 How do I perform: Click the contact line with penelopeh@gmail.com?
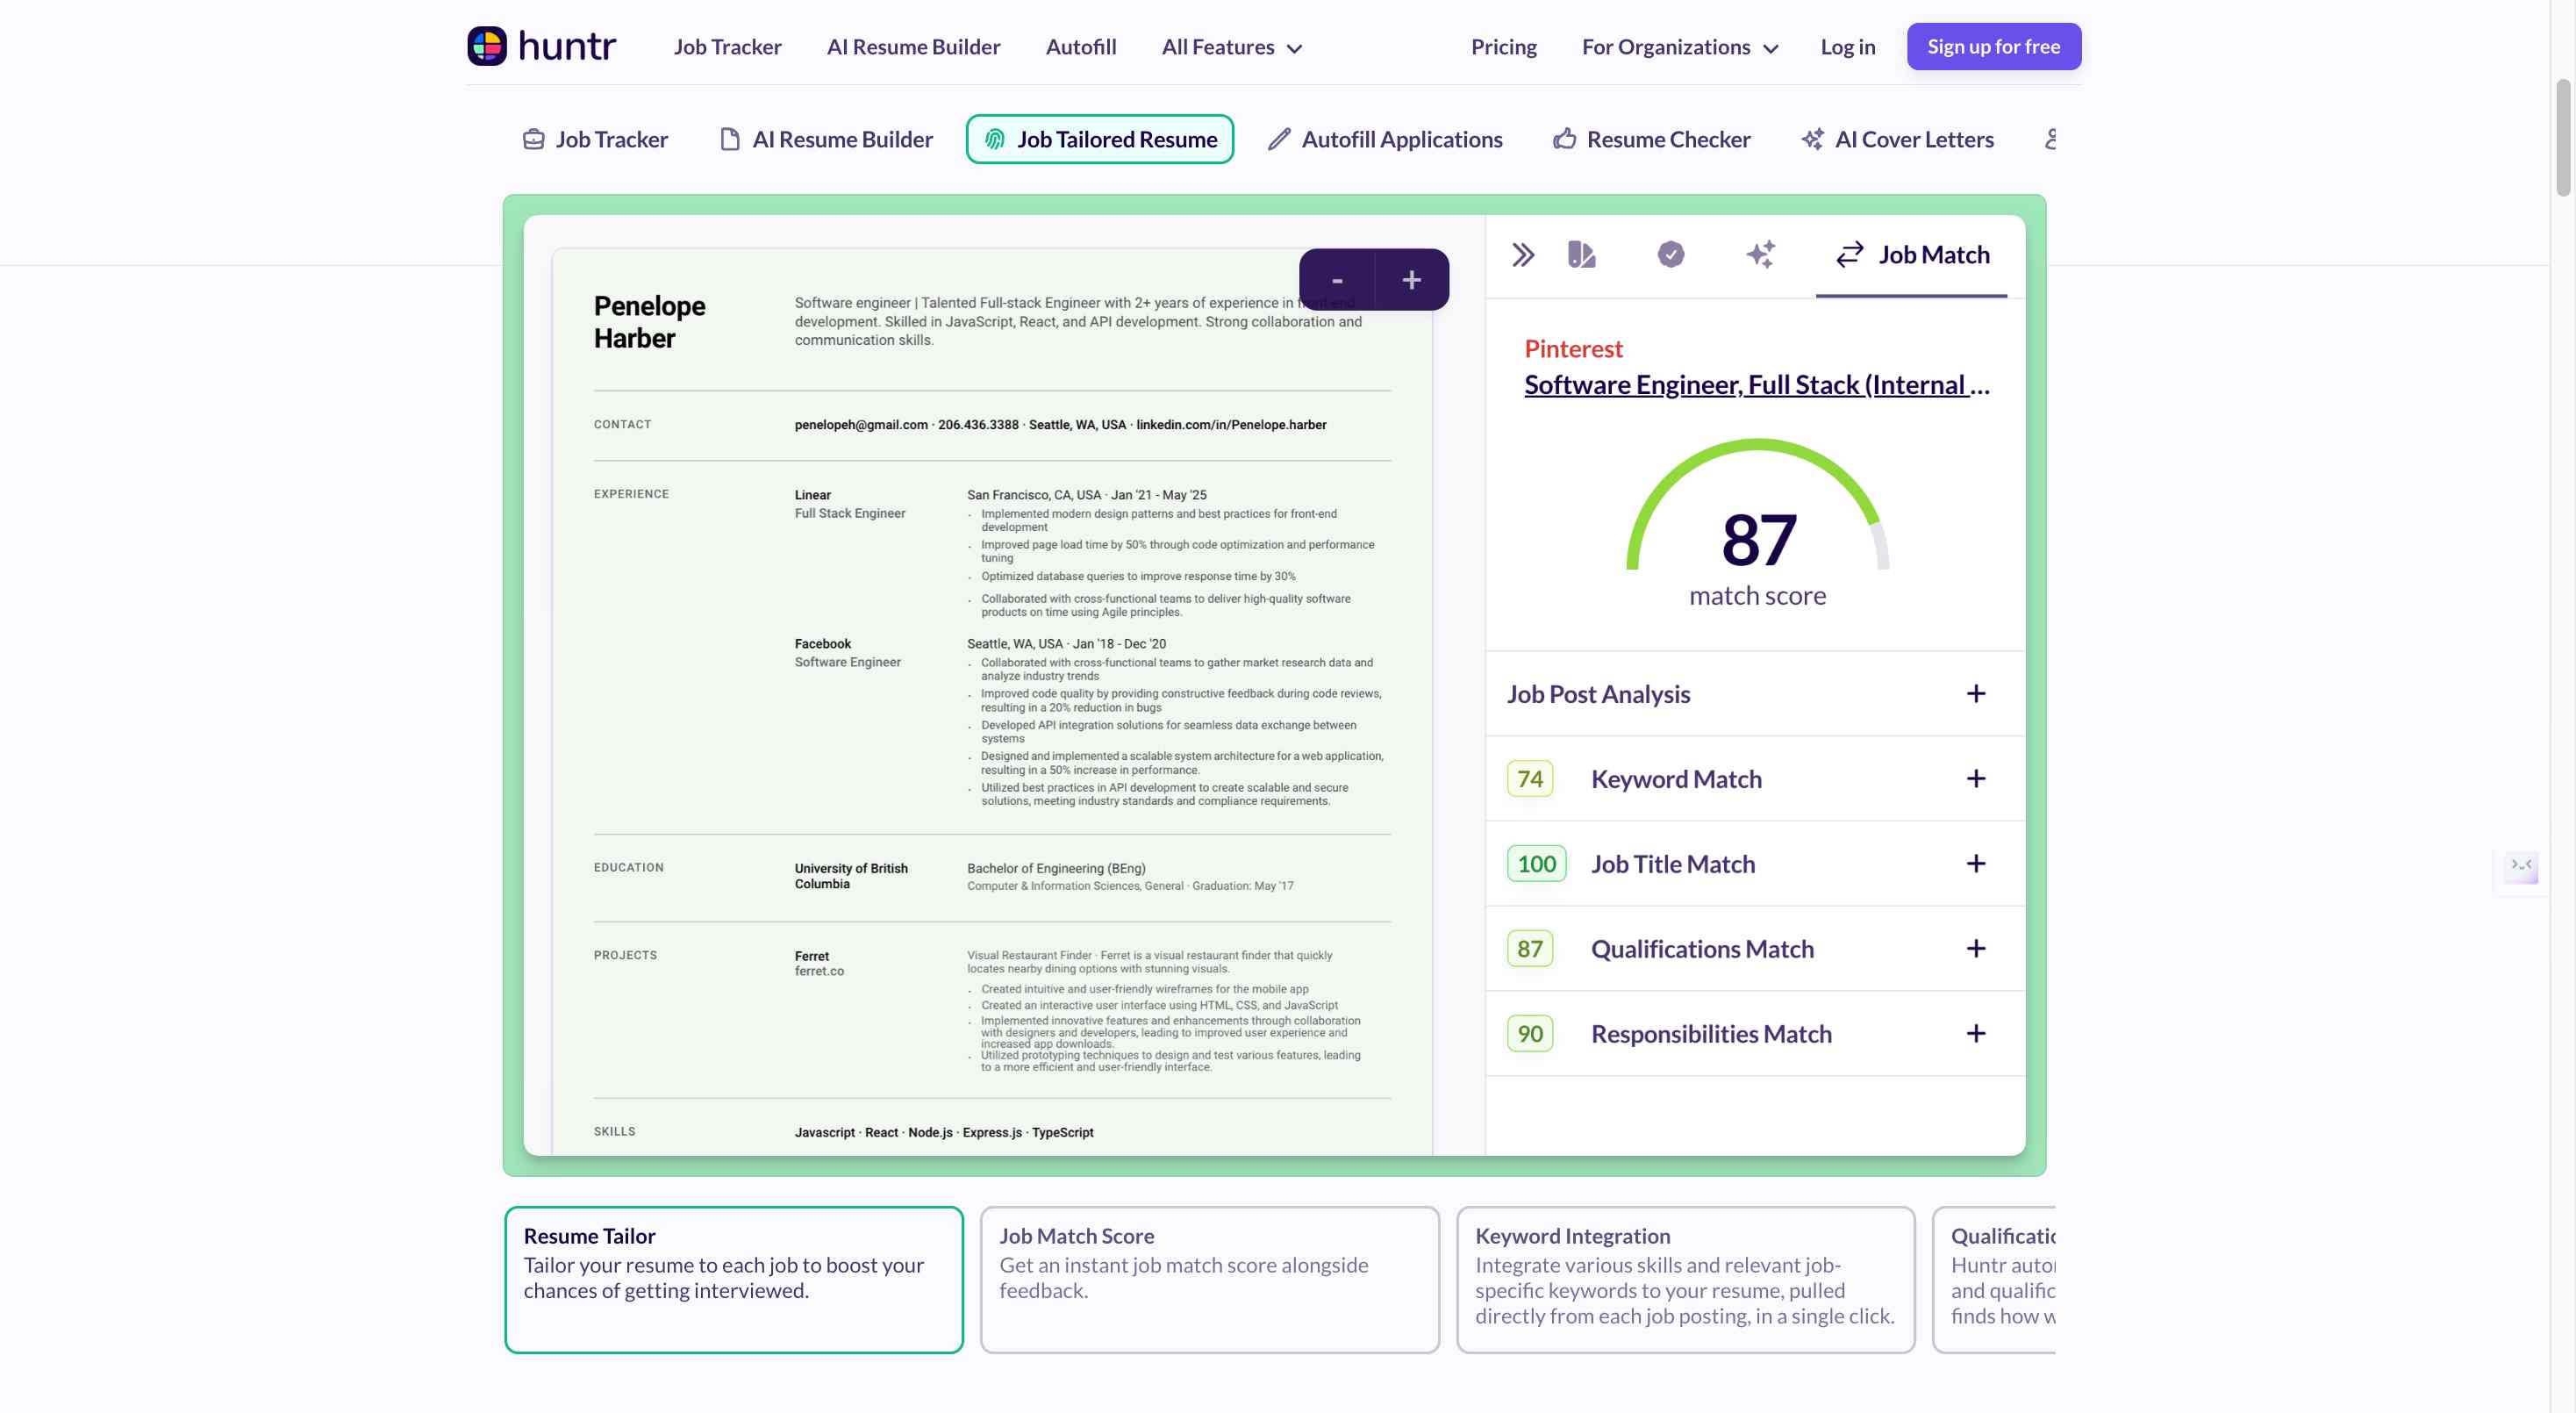(x=1060, y=425)
